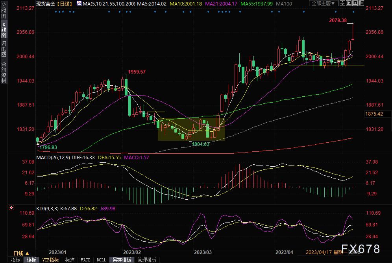Click the red sun marker beside KDJ
Viewport: 392px width, 263px height.
(11, 207)
